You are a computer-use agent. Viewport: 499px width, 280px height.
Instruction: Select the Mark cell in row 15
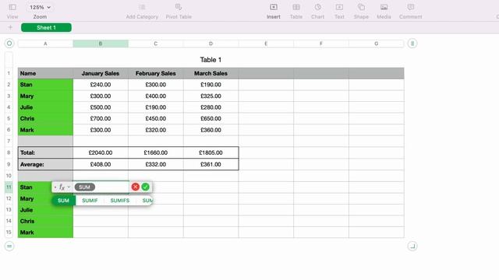tap(45, 233)
